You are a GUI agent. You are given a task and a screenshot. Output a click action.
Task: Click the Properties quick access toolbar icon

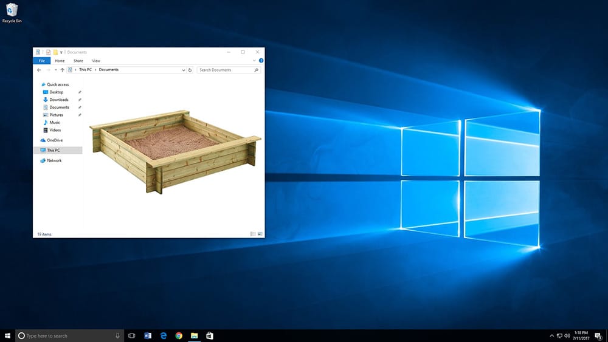pyautogui.click(x=48, y=52)
